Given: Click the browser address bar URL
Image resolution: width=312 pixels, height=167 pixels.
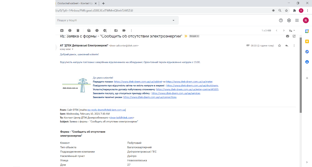Looking at the screenshot, I should tap(95, 11).
